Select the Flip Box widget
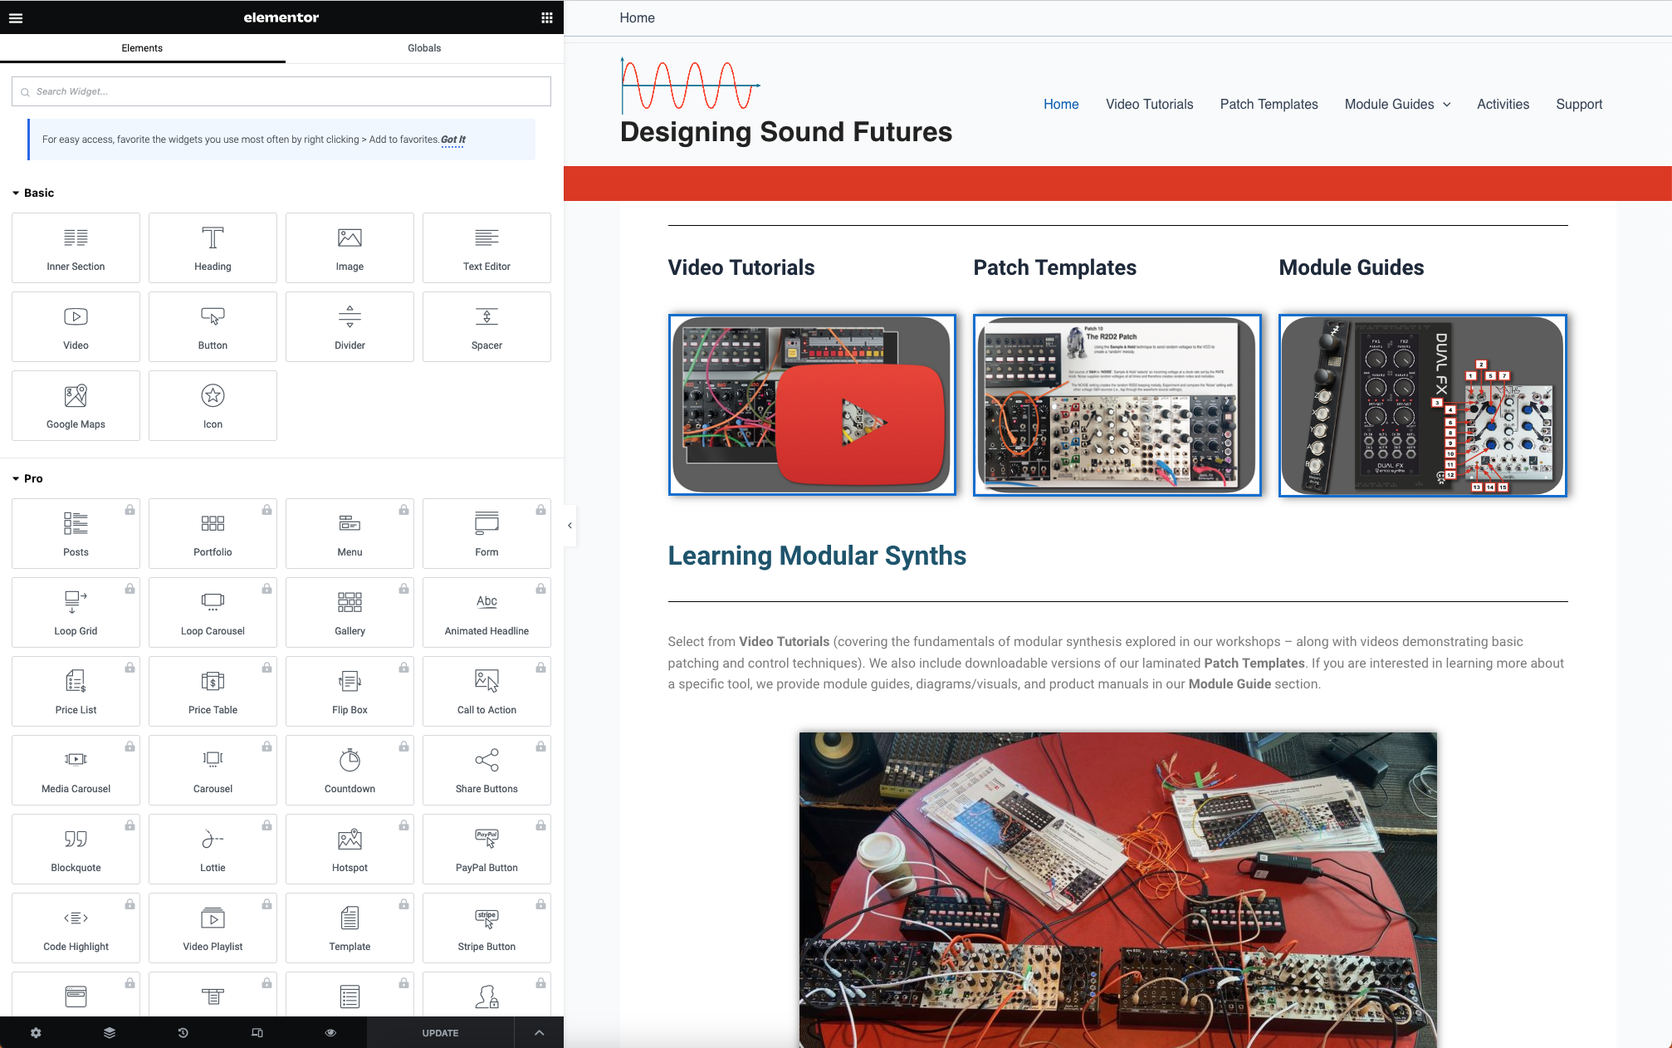The image size is (1672, 1048). coord(350,691)
